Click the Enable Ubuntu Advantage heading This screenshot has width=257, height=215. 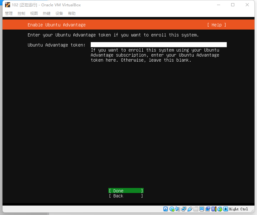click(x=57, y=25)
